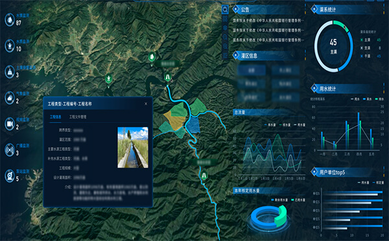Switch to the 工程文件管理 tab

tap(78, 117)
